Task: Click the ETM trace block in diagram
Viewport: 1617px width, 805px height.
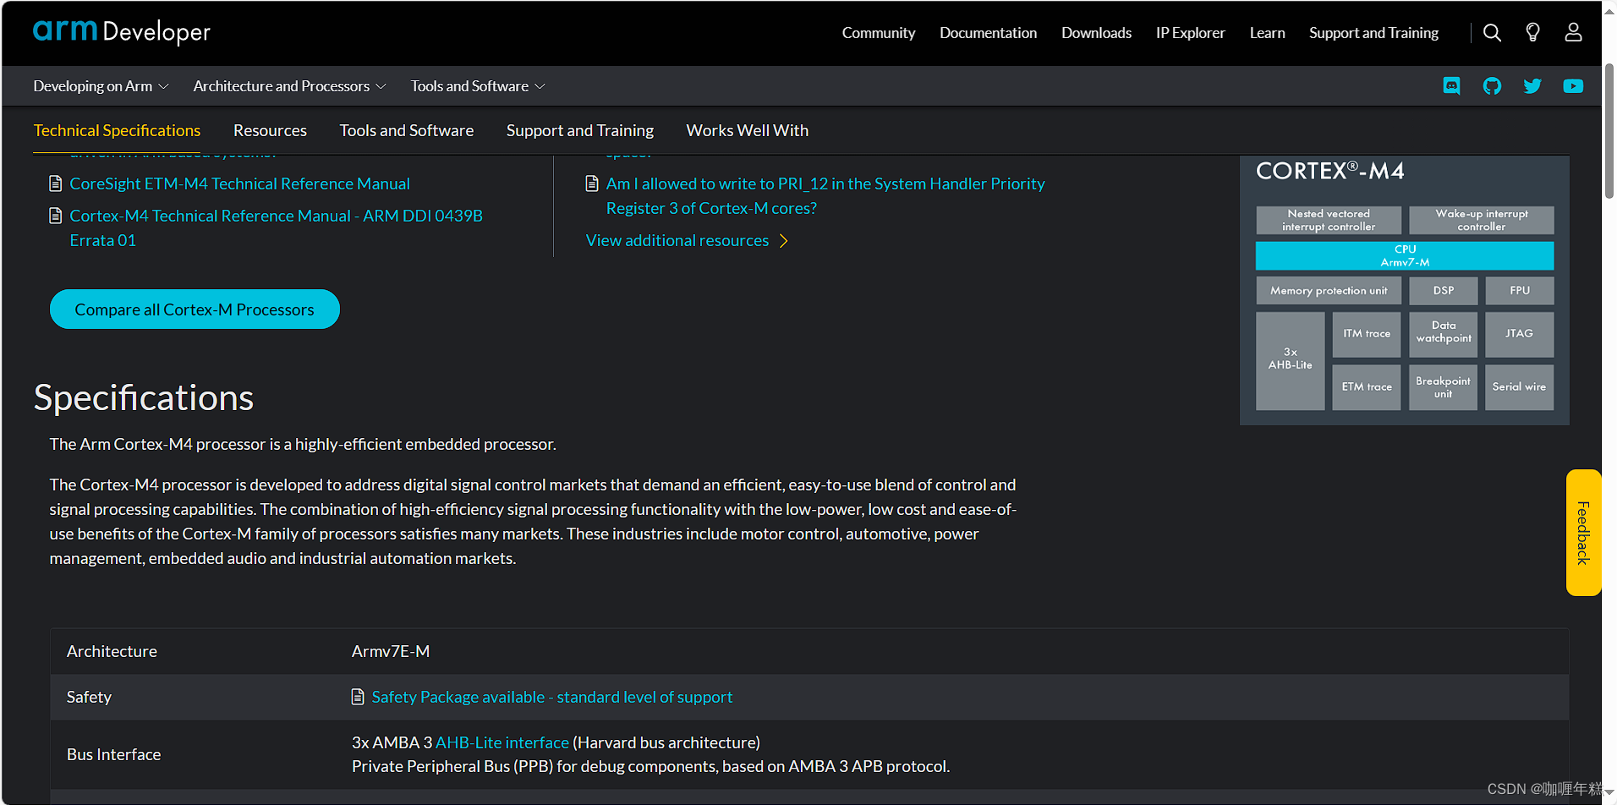Action: pos(1366,387)
